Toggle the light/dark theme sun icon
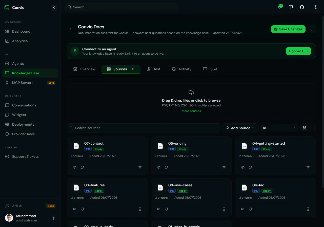Viewport: 324px width, 227px height. (315, 7)
